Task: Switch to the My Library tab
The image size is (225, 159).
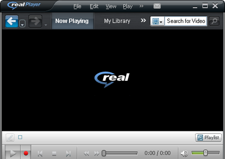Action: 117,21
